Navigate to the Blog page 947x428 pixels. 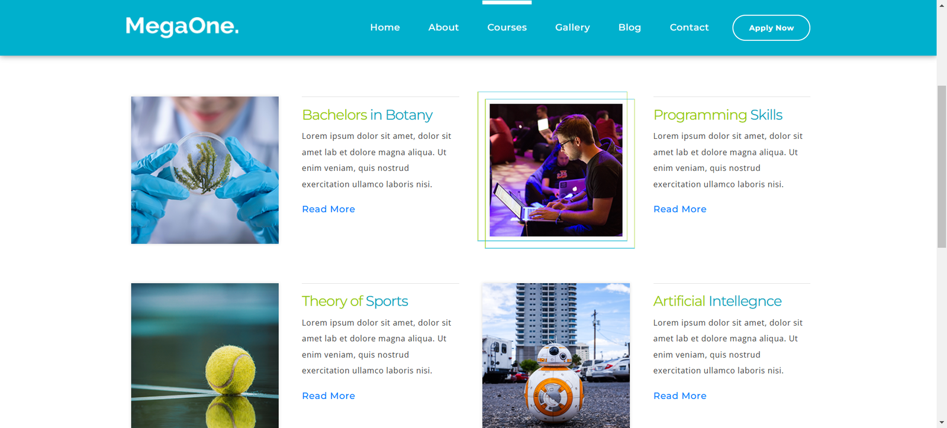629,27
